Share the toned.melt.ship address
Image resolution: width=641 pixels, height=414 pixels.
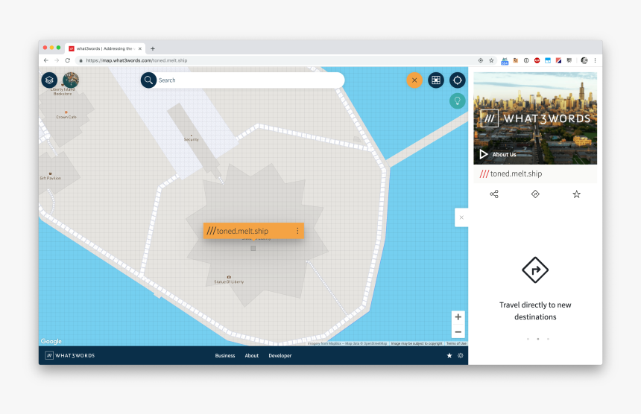pyautogui.click(x=494, y=194)
